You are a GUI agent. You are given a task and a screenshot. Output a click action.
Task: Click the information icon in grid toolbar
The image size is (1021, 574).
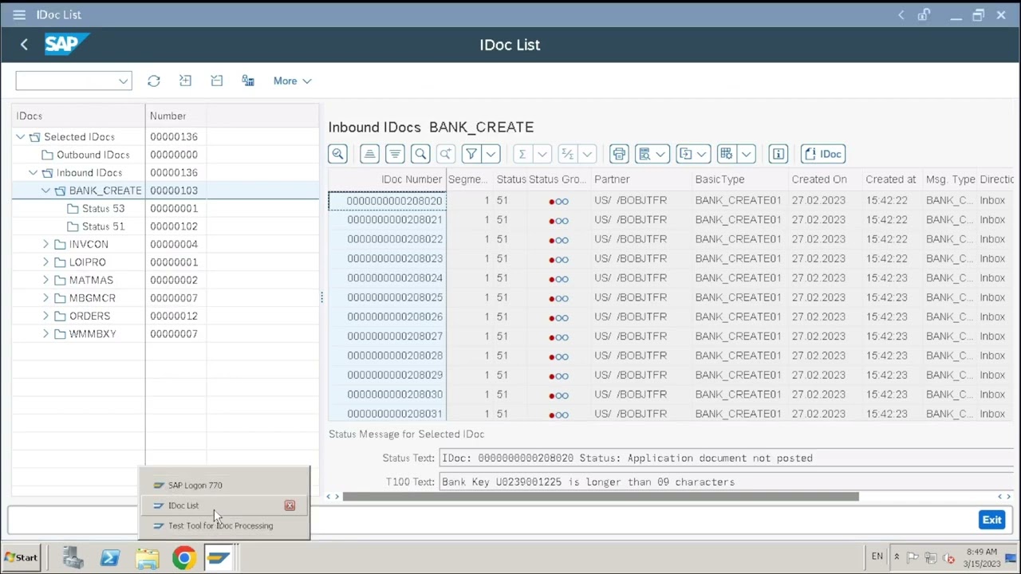tap(779, 154)
